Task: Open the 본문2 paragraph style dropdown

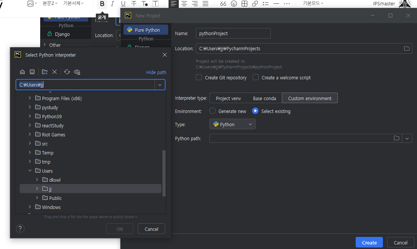Action: (50, 3)
